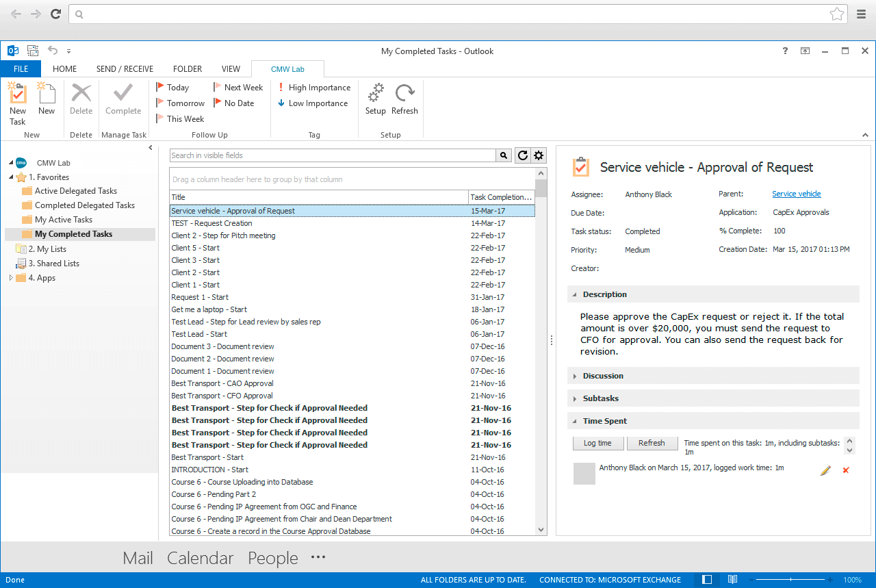Go to People in navigation bar
The height and width of the screenshot is (588, 876).
pyautogui.click(x=273, y=558)
